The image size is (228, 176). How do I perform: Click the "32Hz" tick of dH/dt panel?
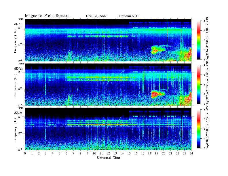(21, 19)
